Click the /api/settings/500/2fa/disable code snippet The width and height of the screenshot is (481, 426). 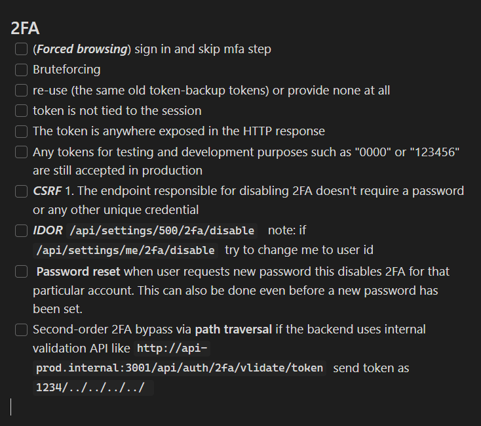161,231
